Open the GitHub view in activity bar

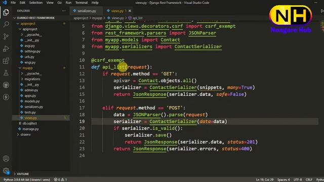pos(6,85)
